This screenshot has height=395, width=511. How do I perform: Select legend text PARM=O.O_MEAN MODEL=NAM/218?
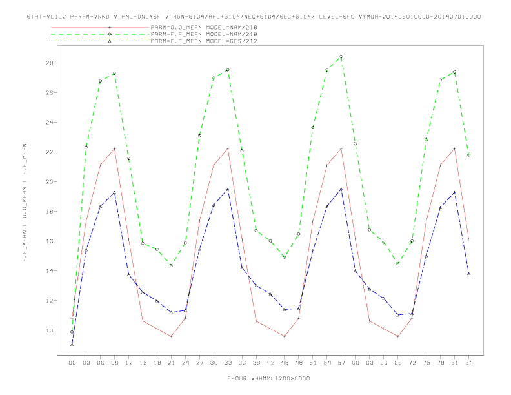[204, 27]
